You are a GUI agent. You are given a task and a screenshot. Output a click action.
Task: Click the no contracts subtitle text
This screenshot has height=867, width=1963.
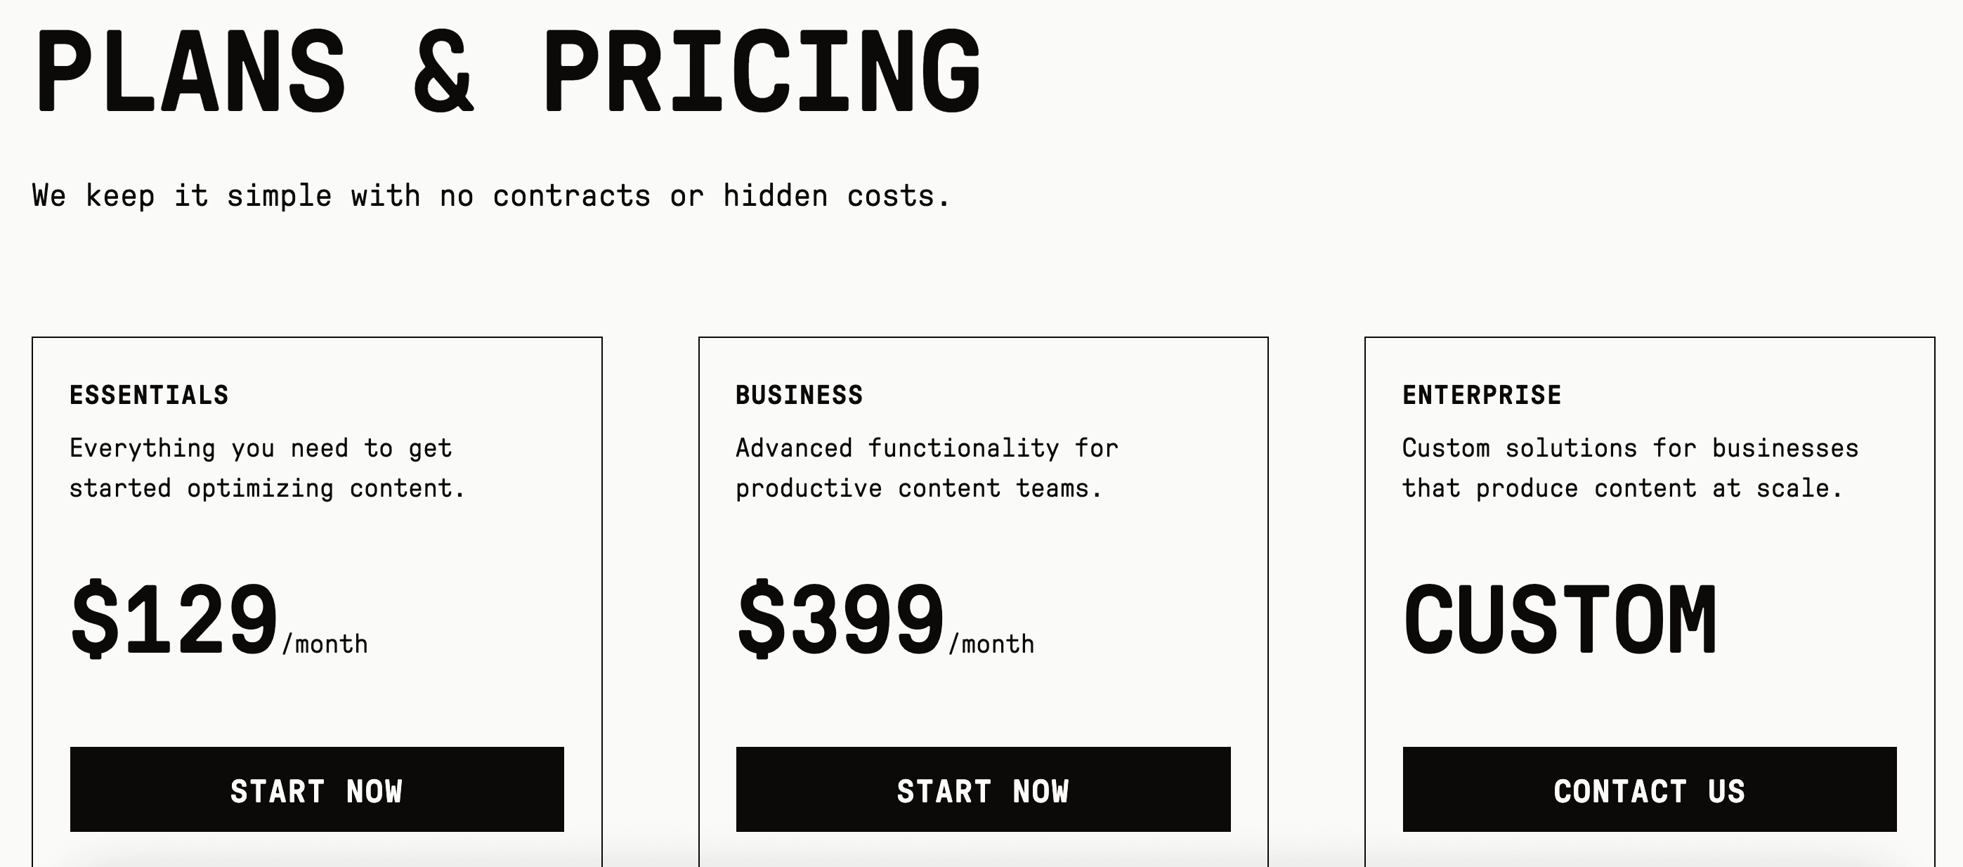490,196
